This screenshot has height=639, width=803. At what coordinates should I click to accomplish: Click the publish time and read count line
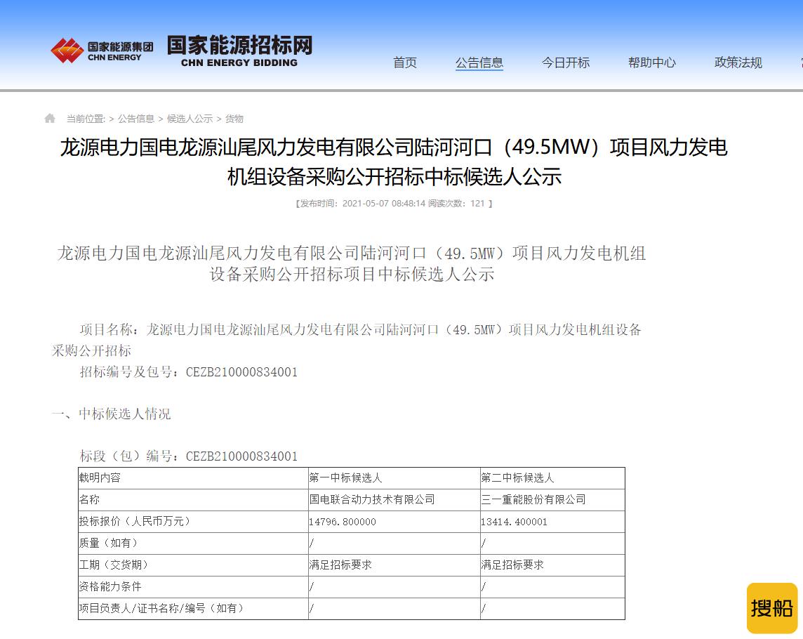coord(394,204)
